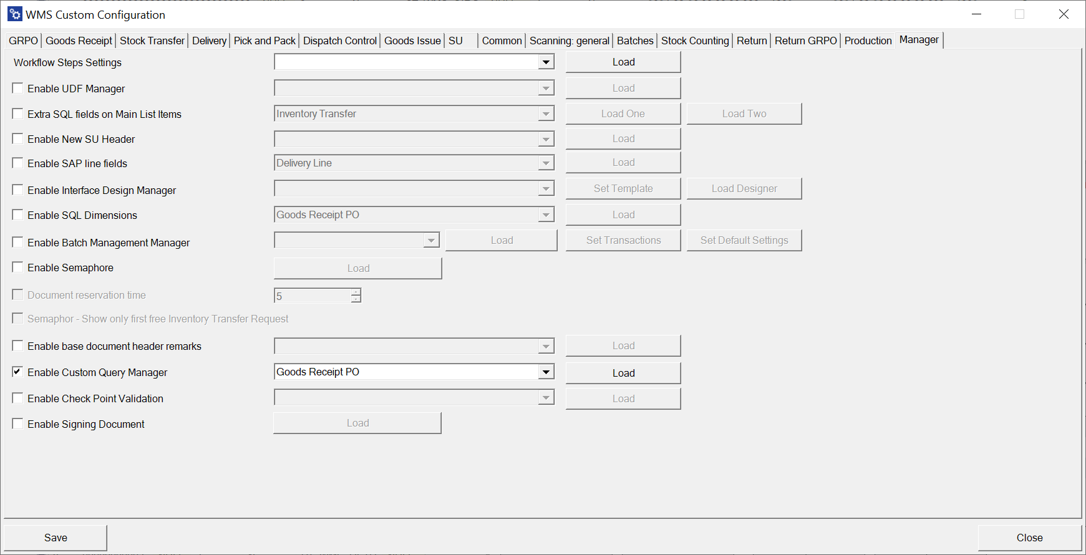Switch to Stock Counting tab
This screenshot has height=555, width=1086.
coord(695,41)
